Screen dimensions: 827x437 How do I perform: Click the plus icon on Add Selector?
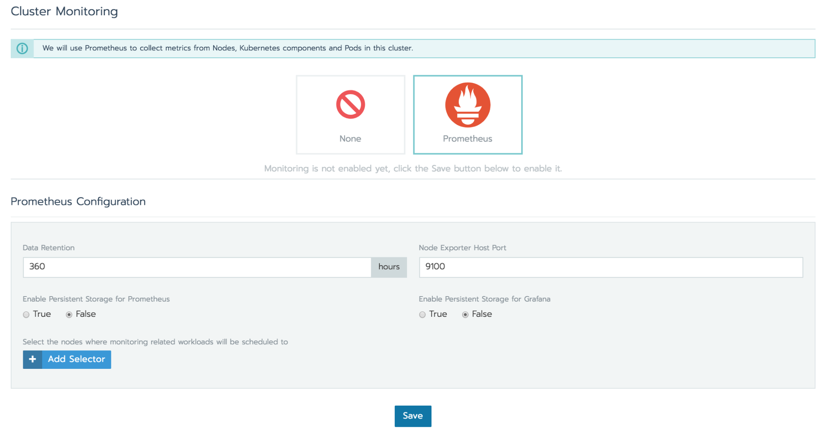click(33, 359)
